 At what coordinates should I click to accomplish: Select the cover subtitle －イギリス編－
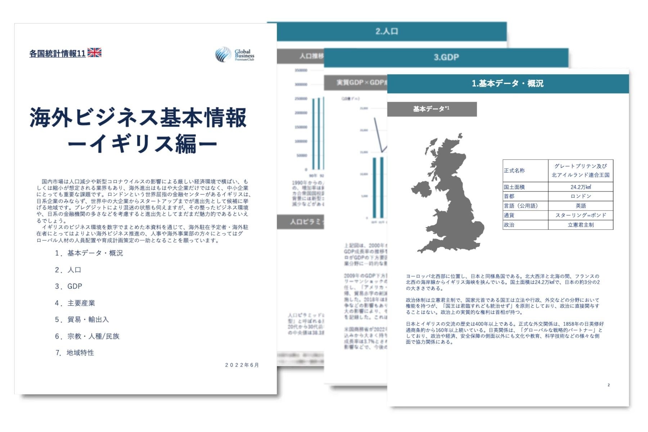[x=142, y=144]
